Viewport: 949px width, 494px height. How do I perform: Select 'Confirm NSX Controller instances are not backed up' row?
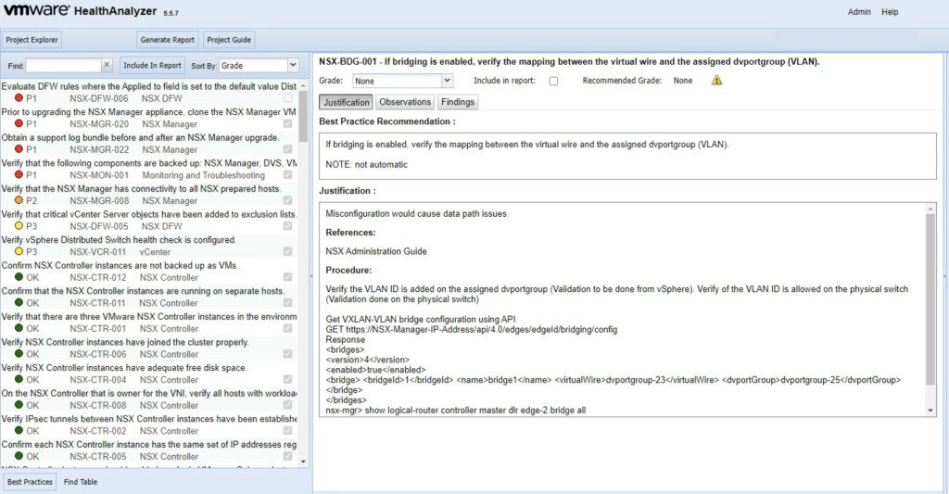tap(149, 272)
